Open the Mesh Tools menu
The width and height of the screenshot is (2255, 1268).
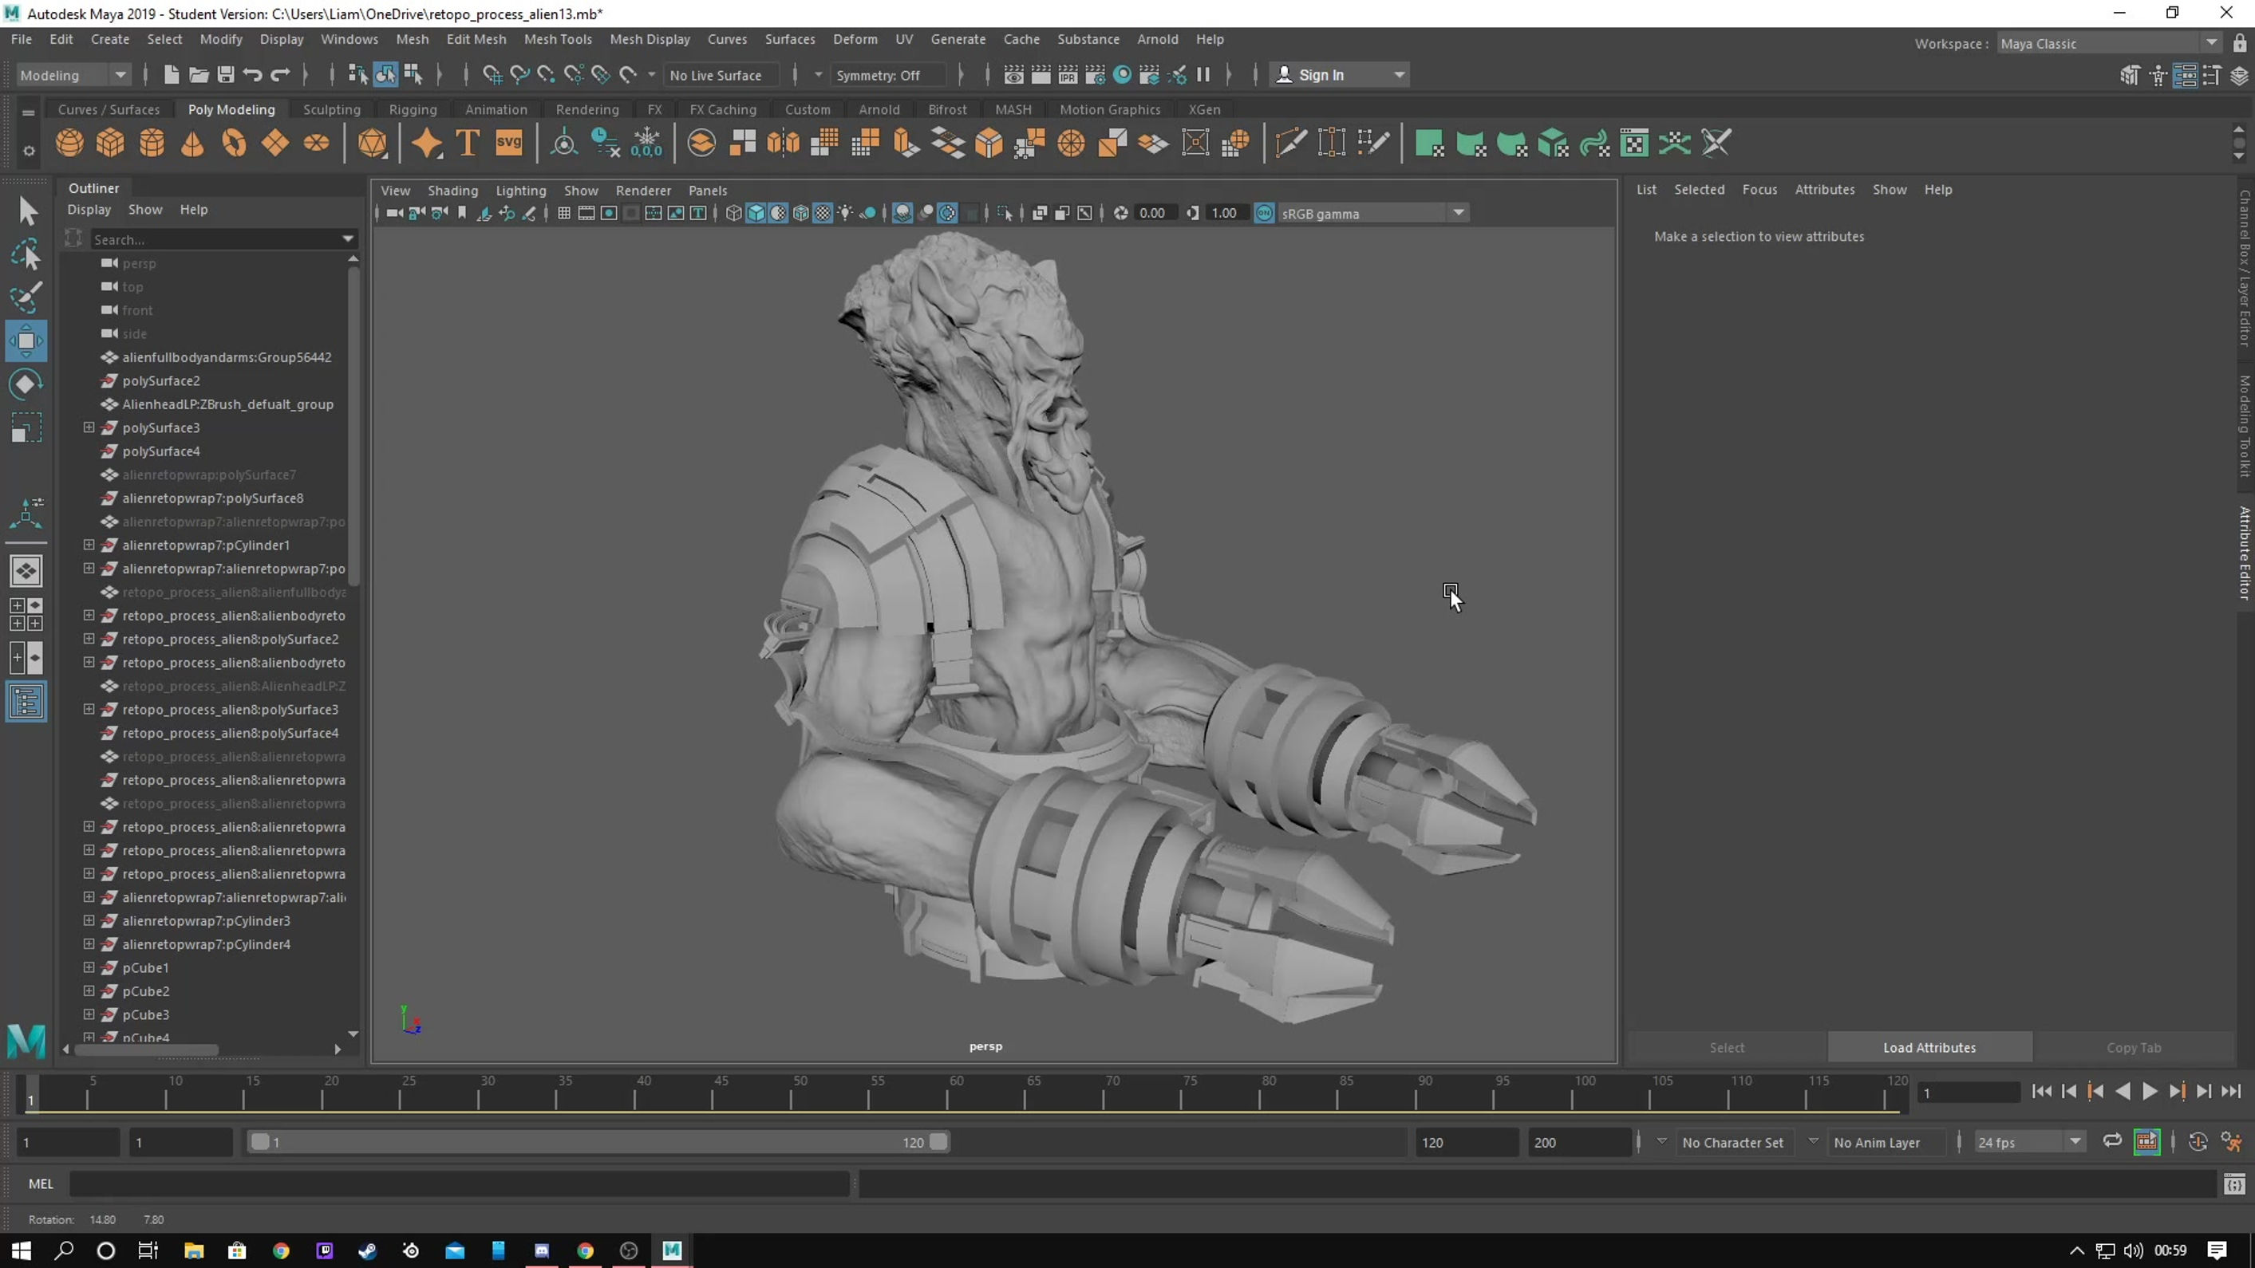point(558,39)
